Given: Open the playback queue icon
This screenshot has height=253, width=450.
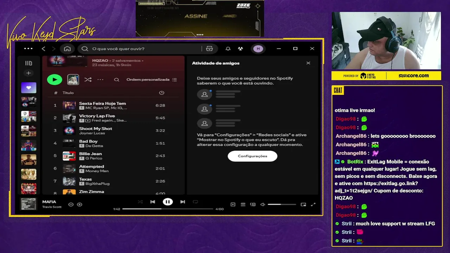Looking at the screenshot, I should [243, 205].
